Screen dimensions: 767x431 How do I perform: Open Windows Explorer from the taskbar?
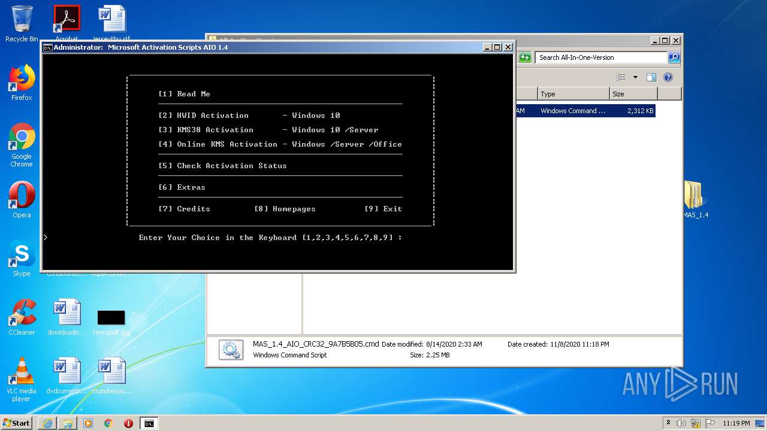[68, 423]
